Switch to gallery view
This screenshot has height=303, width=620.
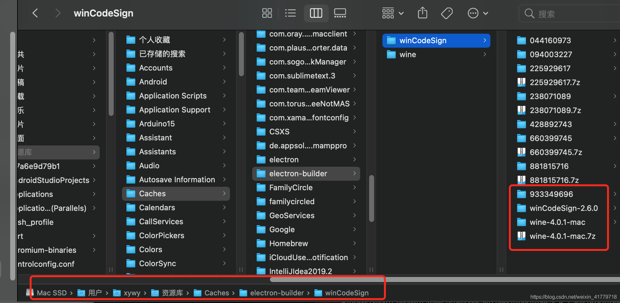tap(340, 13)
